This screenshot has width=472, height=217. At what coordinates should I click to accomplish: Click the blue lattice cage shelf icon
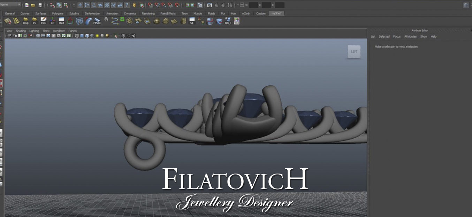[79, 21]
